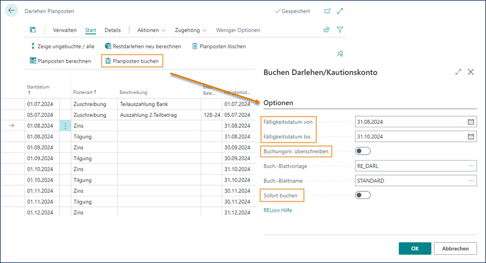Viewport: 486px width, 263px height.
Task: Open row options for 01.08.2024 Zins
Action: click(65, 126)
